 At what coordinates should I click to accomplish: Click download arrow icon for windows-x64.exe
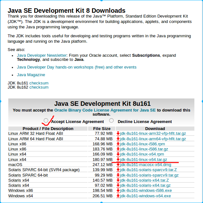[118, 196]
